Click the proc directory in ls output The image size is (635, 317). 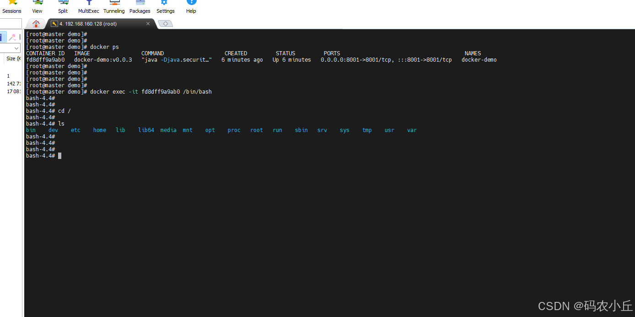(x=234, y=130)
